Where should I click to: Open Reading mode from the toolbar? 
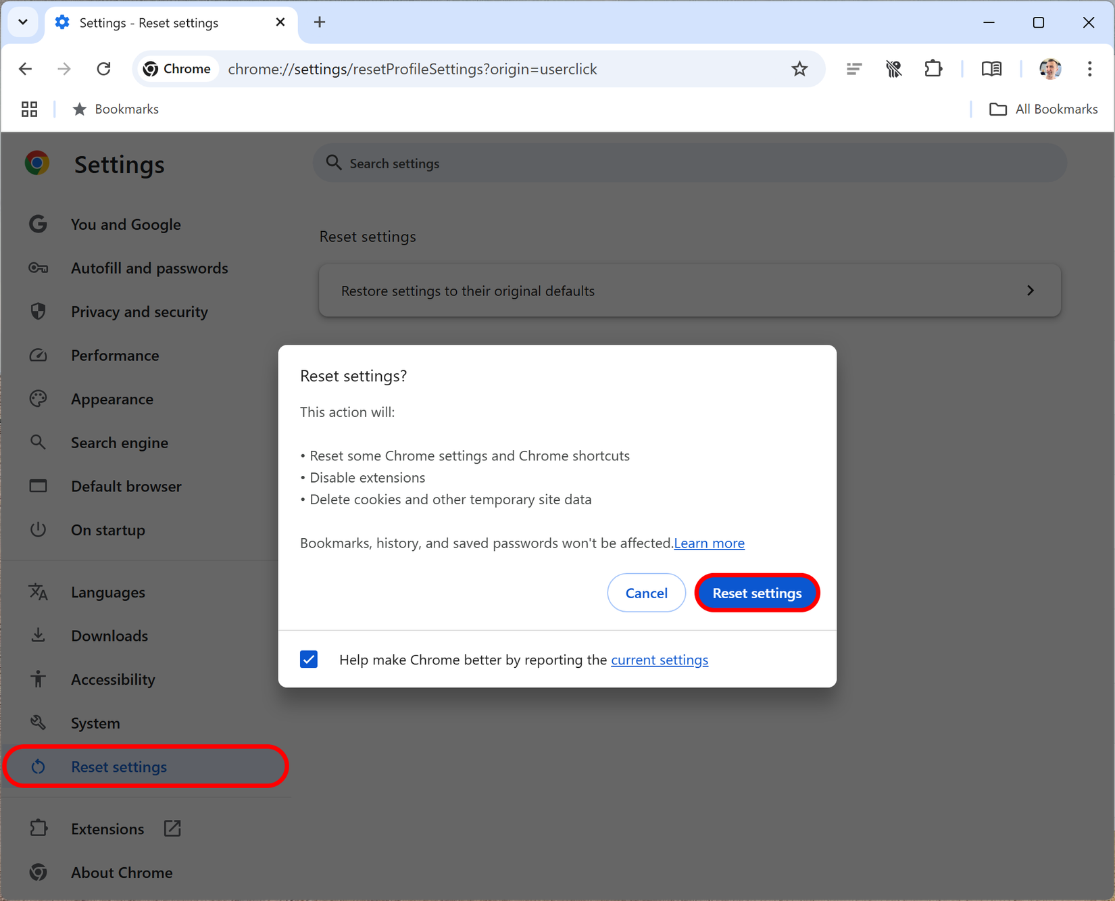tap(991, 68)
